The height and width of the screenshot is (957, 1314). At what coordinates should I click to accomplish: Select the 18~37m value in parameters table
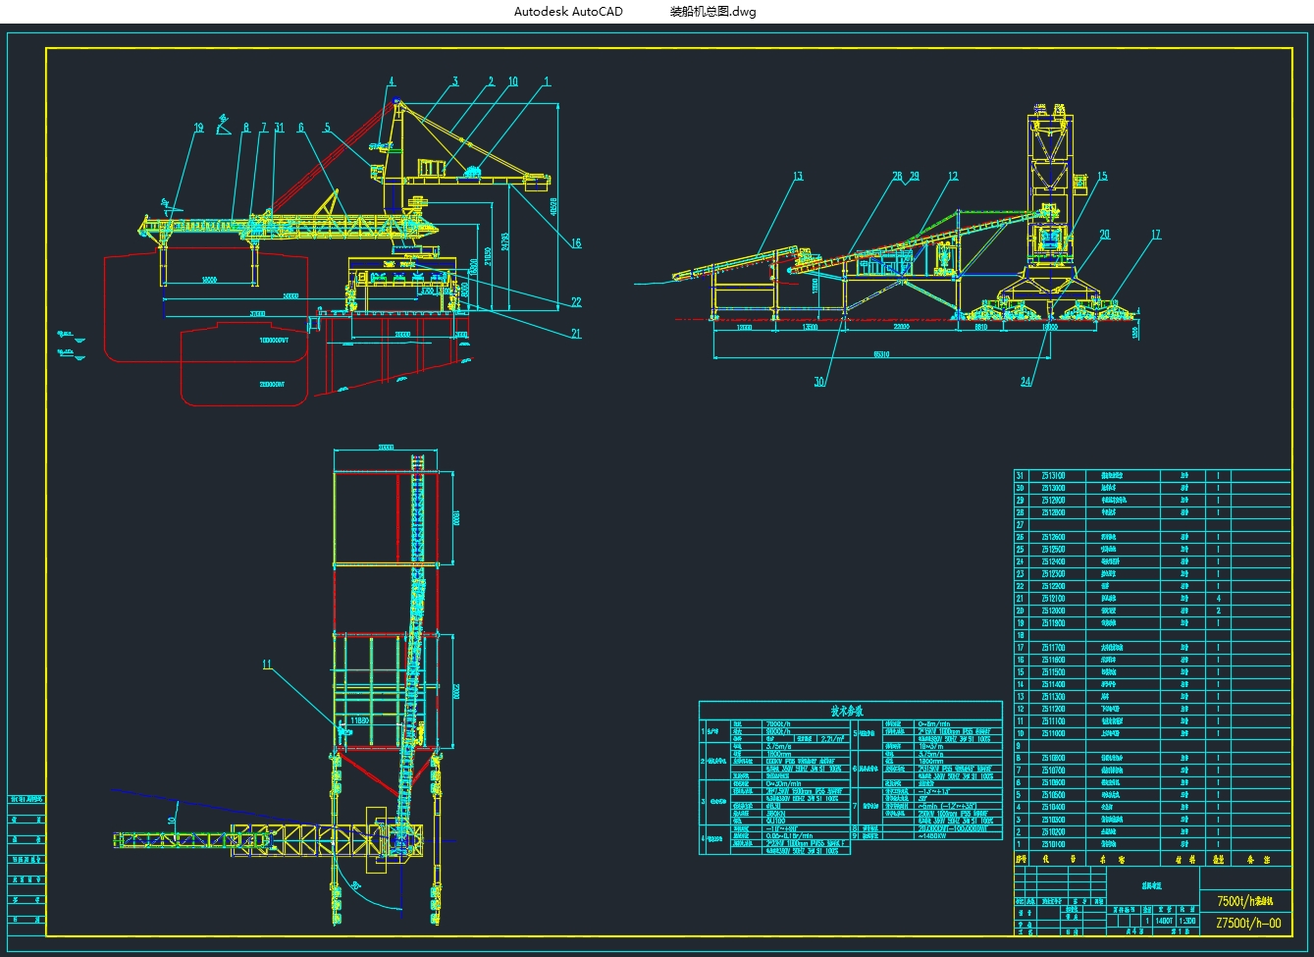pyautogui.click(x=928, y=746)
